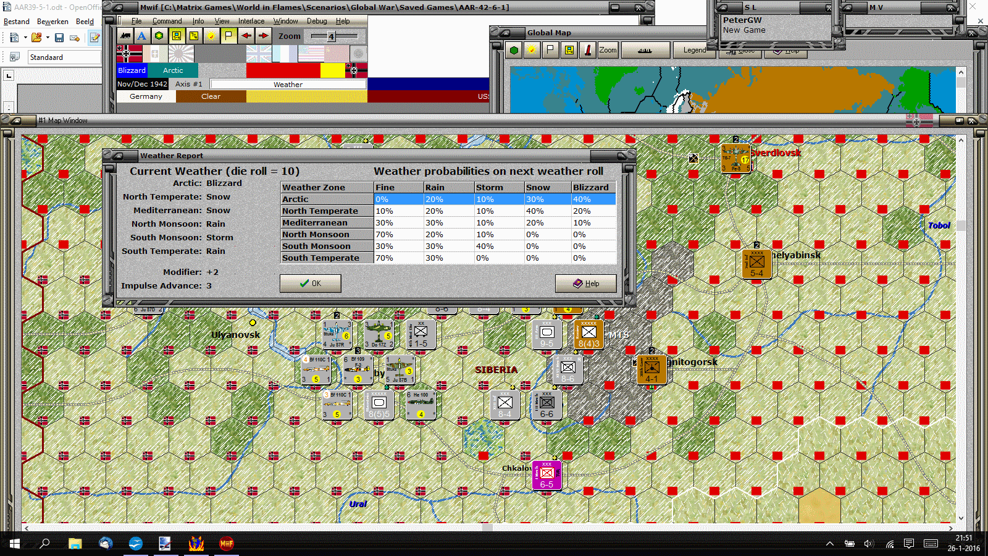Toggle the flag button in Global Map toolbar
988x556 pixels.
(x=550, y=50)
